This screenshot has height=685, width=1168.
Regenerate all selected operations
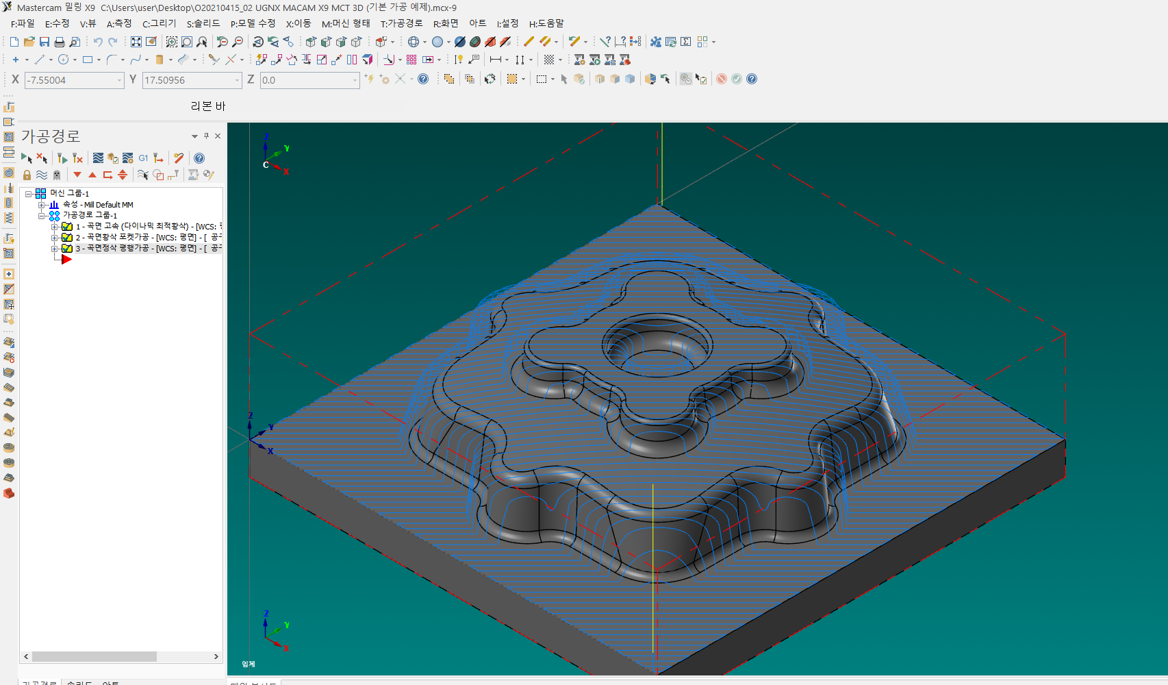[x=62, y=158]
